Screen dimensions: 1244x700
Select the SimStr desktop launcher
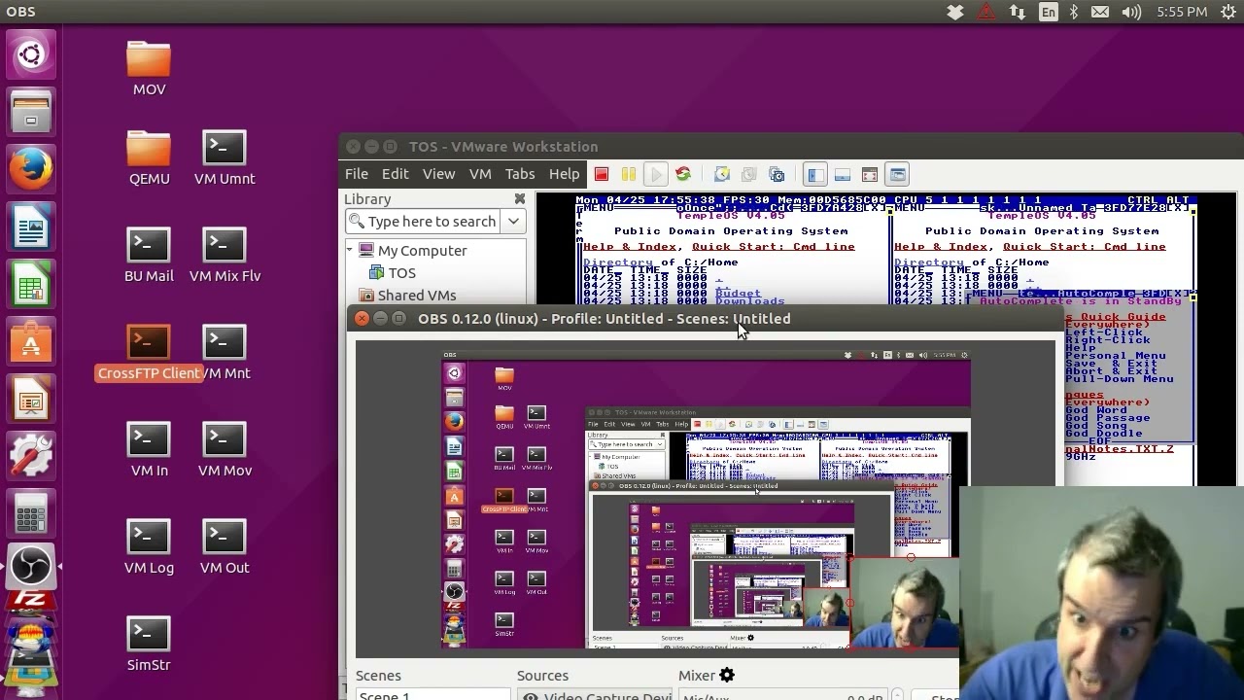point(149,644)
